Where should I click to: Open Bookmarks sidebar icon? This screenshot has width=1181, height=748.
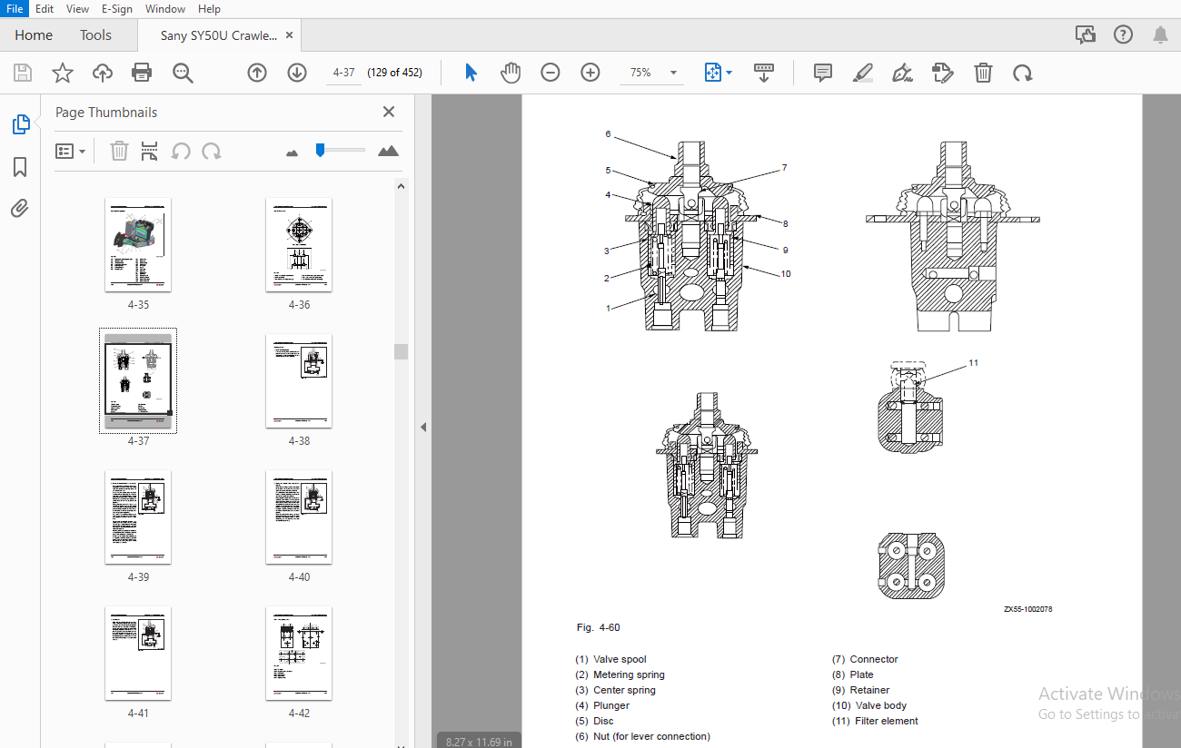[20, 167]
